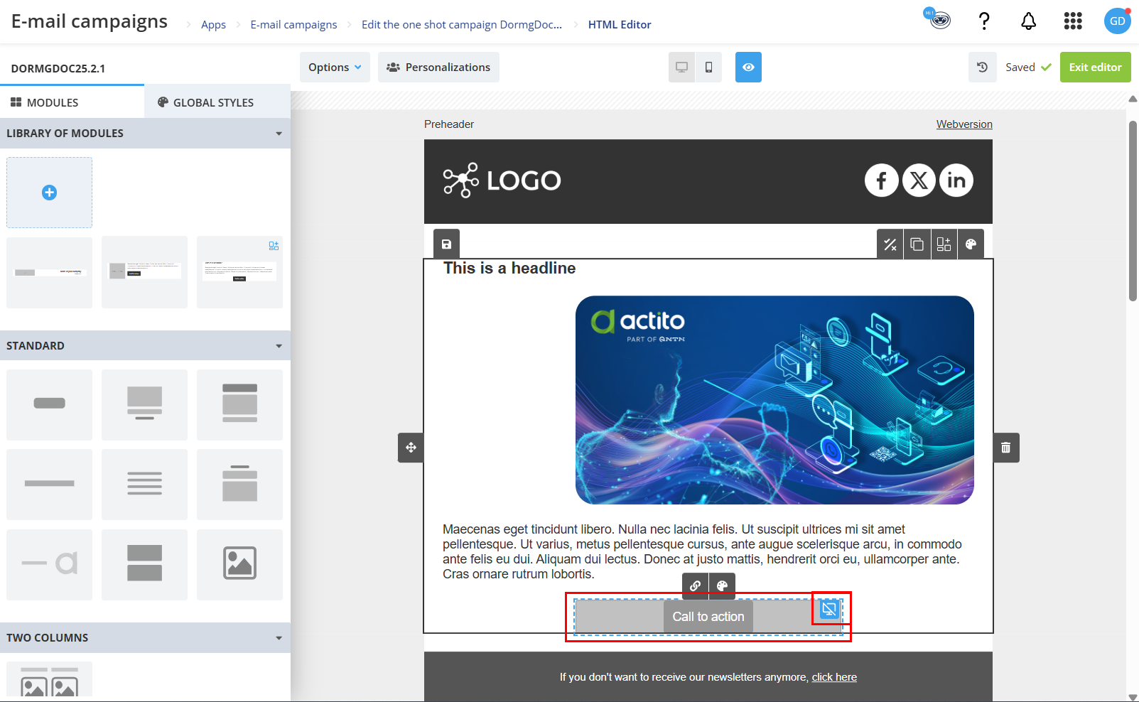
Task: Click the Preheader text
Action: click(449, 124)
